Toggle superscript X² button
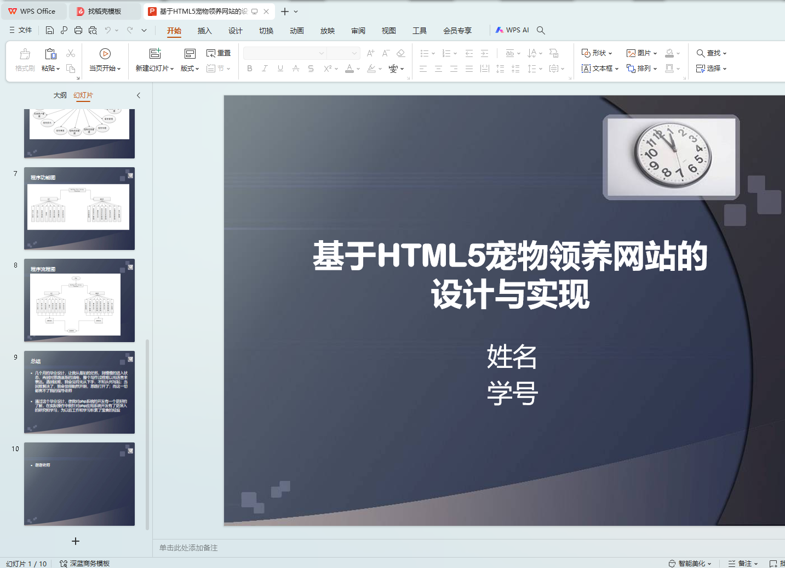Viewport: 785px width, 568px height. (328, 69)
